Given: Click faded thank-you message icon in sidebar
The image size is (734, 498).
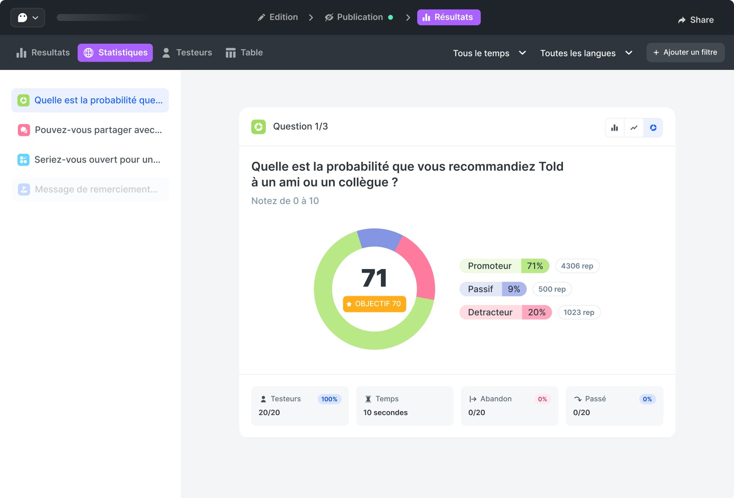Looking at the screenshot, I should click(24, 190).
